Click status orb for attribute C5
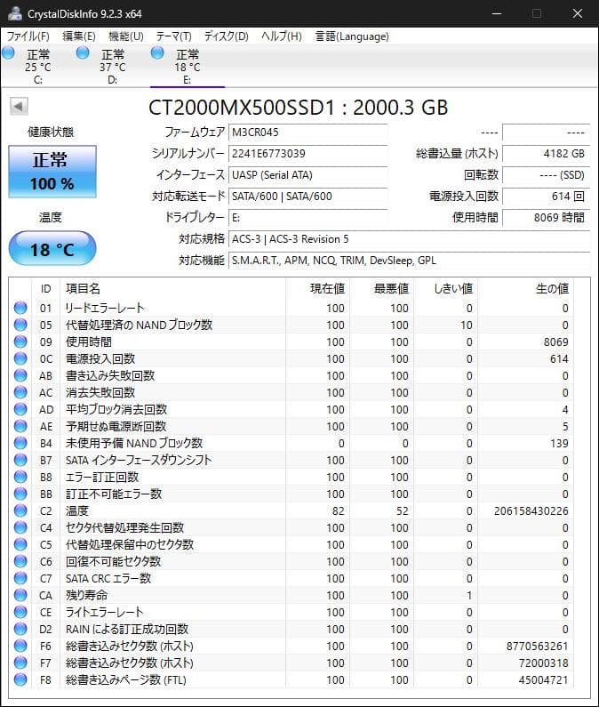This screenshot has height=707, width=599. tap(20, 544)
